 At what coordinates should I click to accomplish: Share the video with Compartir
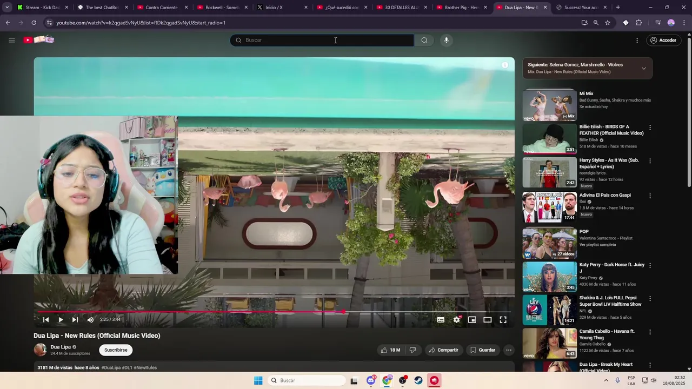(443, 350)
